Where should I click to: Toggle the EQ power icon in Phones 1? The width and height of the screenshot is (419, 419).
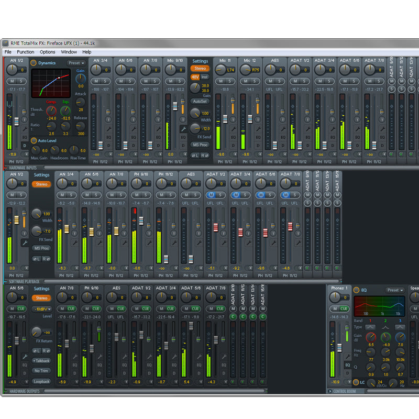click(x=357, y=290)
